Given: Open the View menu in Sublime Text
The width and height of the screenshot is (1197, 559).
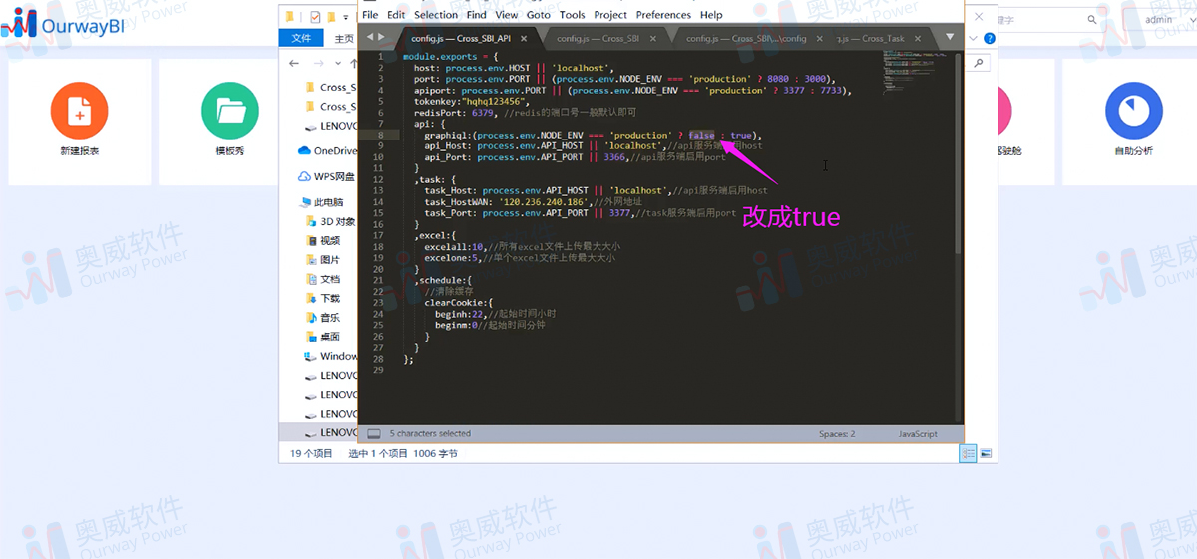Looking at the screenshot, I should [507, 15].
